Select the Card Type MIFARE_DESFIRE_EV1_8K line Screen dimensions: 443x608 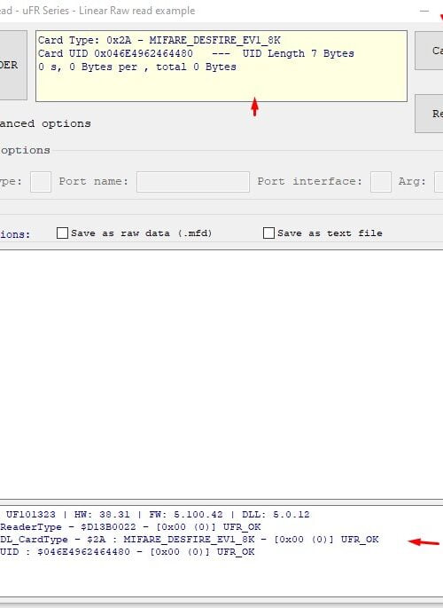click(159, 40)
